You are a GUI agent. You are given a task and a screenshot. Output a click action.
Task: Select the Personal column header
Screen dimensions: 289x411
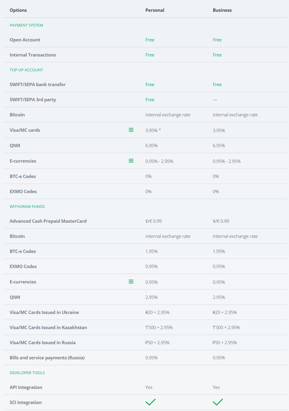tap(155, 10)
